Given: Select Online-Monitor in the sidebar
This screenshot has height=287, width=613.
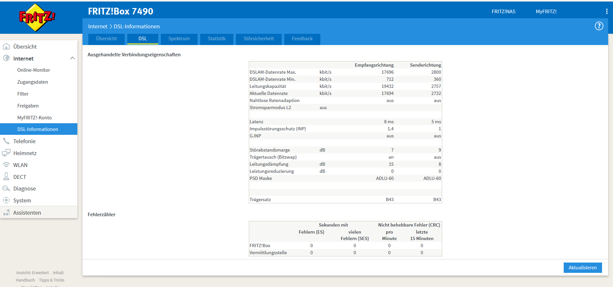Looking at the screenshot, I should point(34,70).
